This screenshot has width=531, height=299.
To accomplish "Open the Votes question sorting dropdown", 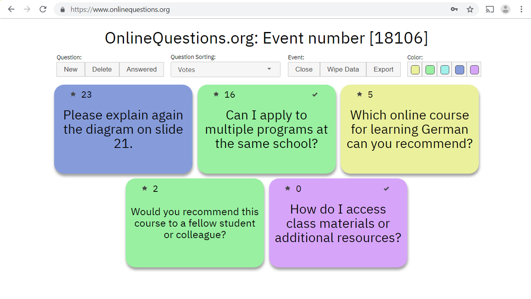I will click(x=225, y=69).
